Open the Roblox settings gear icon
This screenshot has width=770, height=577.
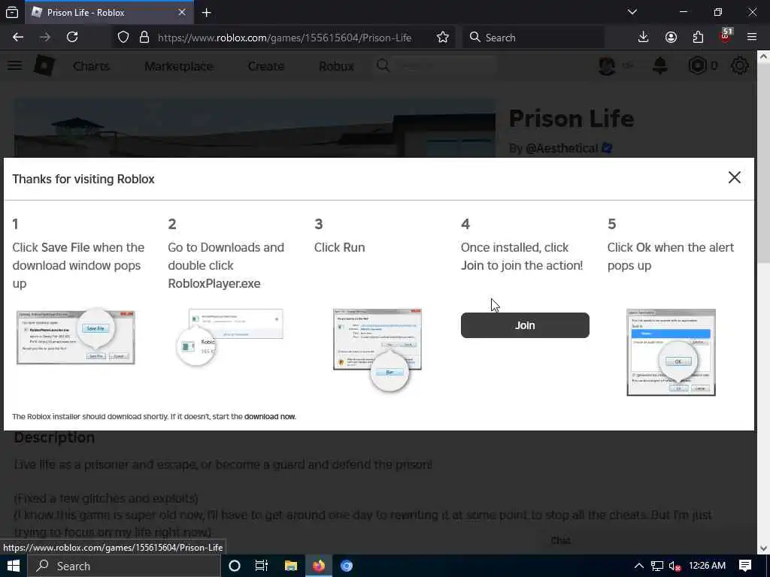tap(740, 66)
